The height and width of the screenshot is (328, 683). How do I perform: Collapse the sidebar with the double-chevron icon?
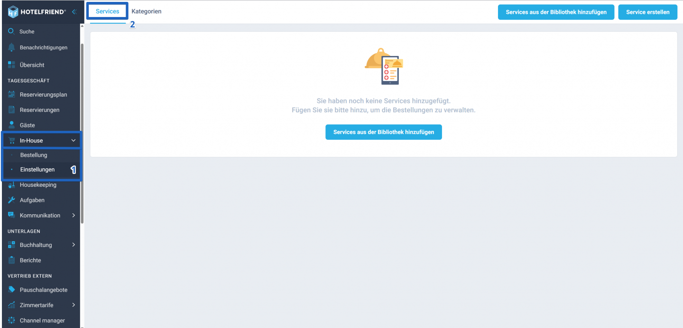[x=74, y=12]
